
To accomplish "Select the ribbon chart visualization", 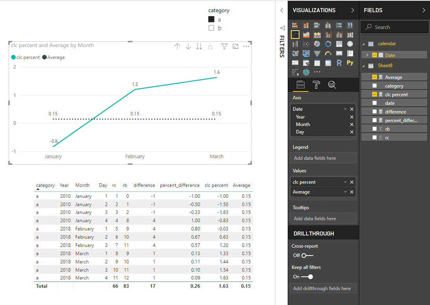I will pyautogui.click(x=350, y=35).
